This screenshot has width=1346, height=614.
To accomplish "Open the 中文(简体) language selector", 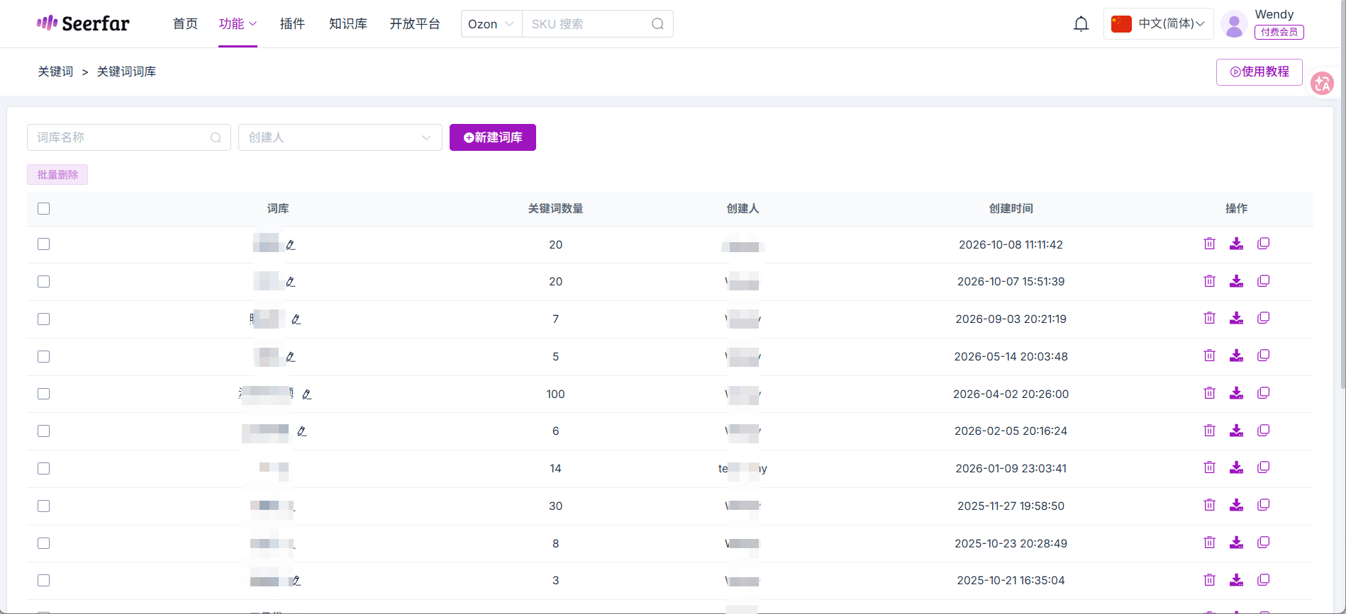I will click(1159, 24).
